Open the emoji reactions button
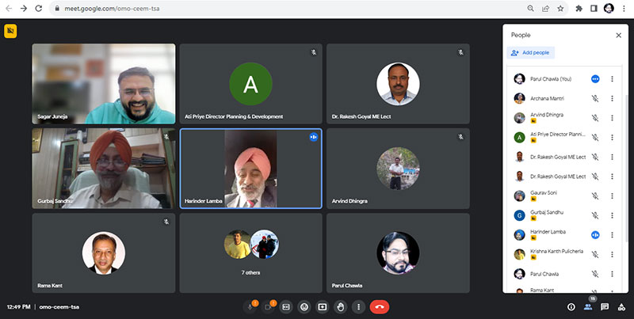Screen dimensions: 634x319 304,306
